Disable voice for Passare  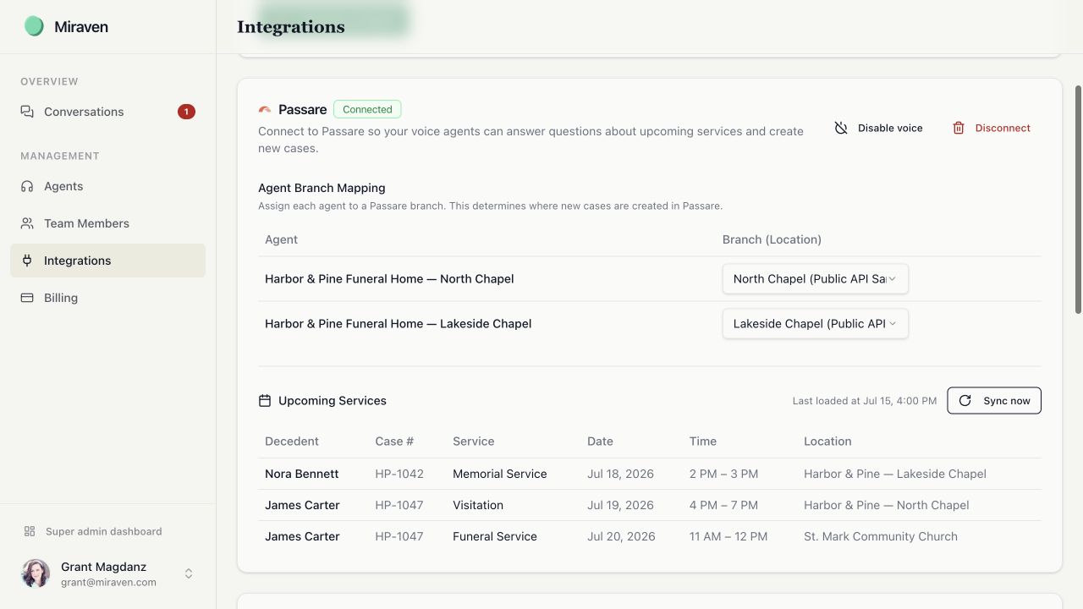point(879,129)
